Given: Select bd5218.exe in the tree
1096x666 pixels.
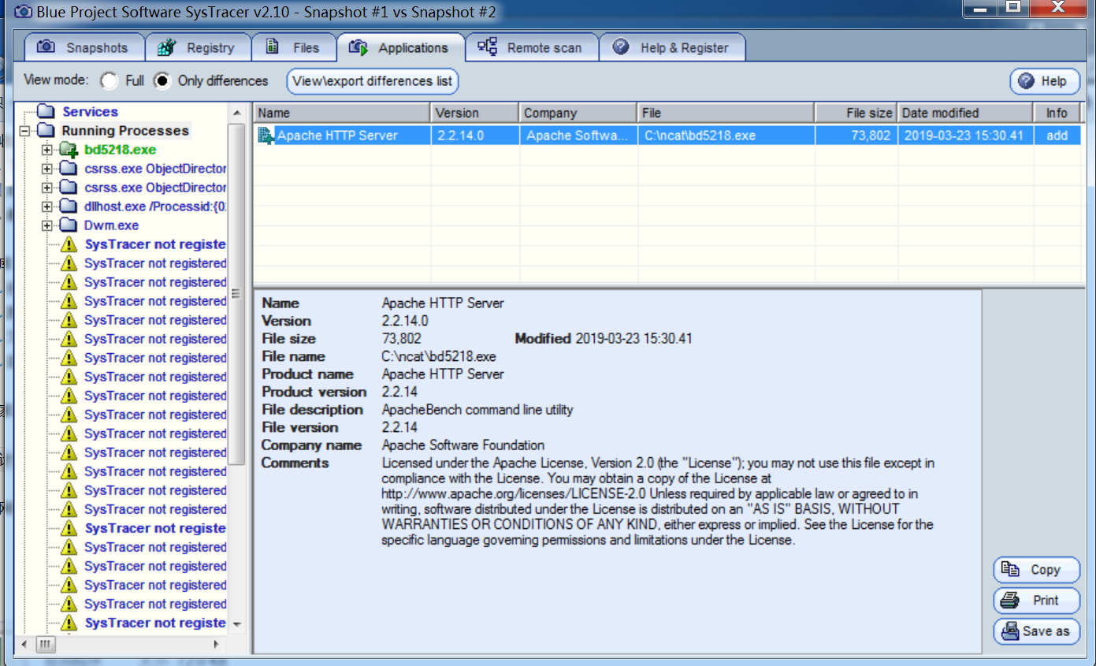Looking at the screenshot, I should (x=120, y=150).
